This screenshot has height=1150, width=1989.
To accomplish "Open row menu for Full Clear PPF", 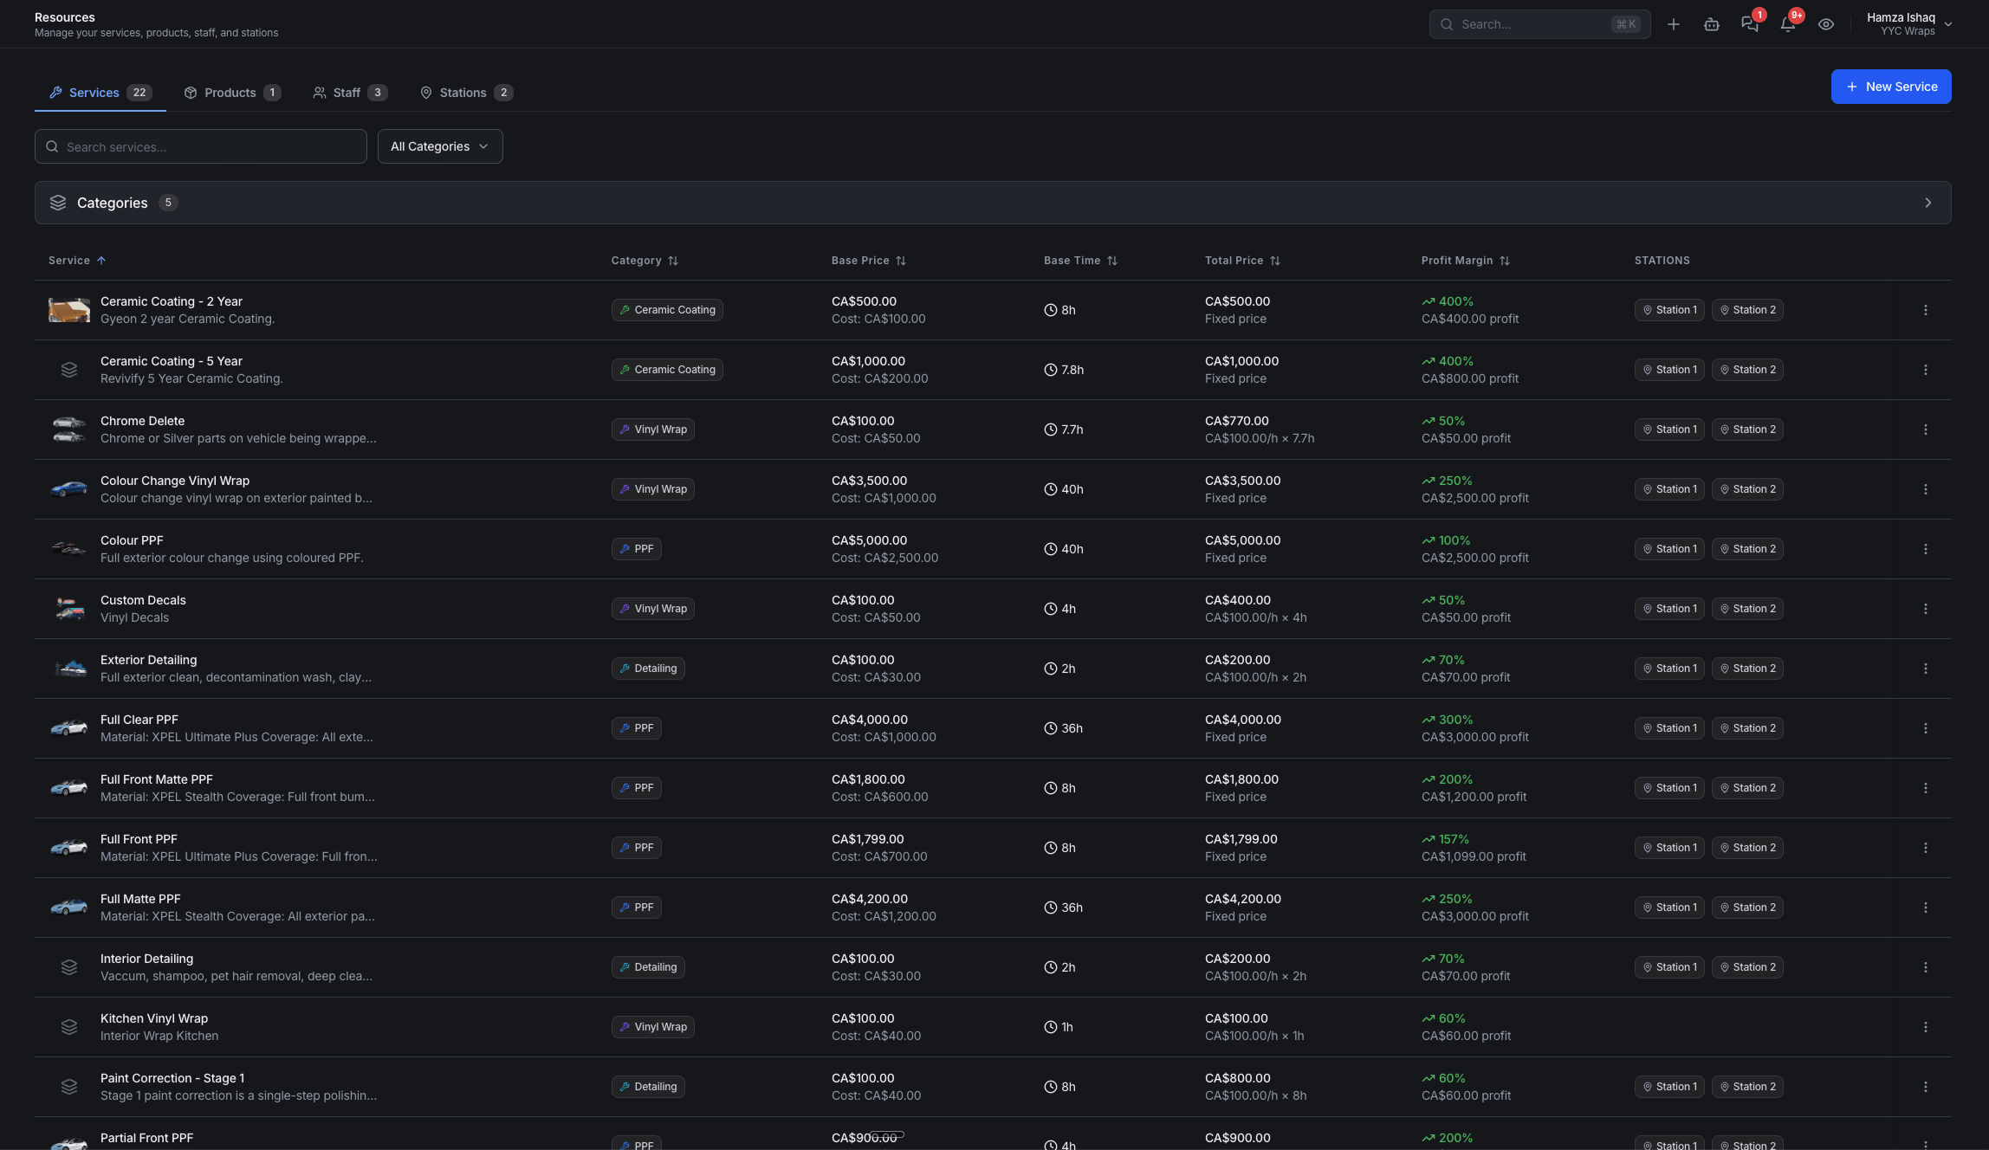I will point(1926,728).
